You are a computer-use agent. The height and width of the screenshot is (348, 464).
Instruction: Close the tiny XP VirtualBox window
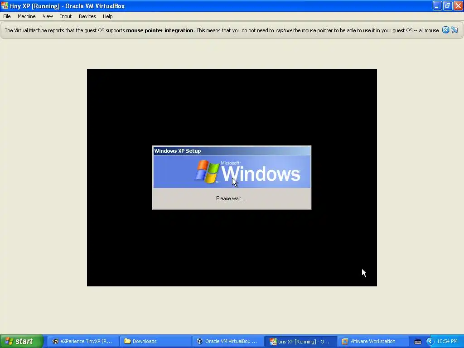pos(458,6)
